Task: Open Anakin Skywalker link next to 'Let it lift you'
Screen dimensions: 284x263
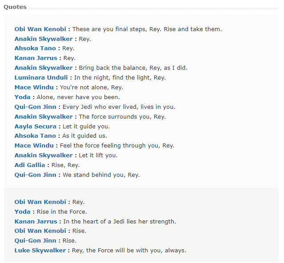Action: click(x=44, y=155)
